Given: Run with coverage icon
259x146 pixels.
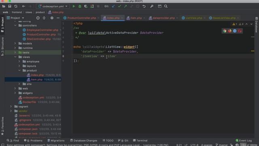Looking at the screenshot, I should tap(86, 6).
